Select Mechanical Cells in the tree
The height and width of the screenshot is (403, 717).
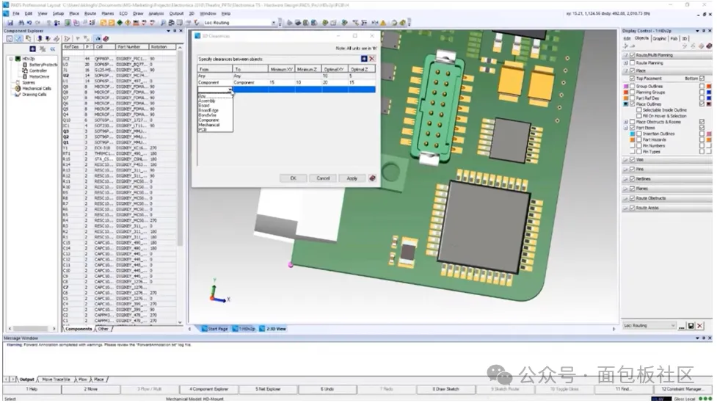[37, 88]
